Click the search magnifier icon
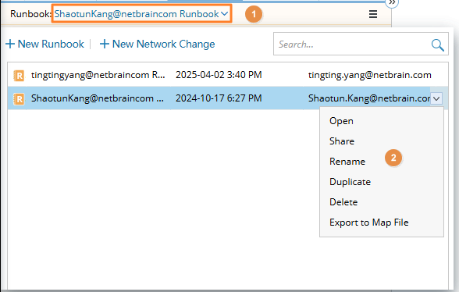459x292 pixels. (437, 45)
